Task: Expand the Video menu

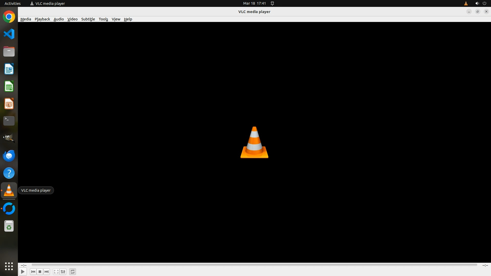Action: (x=72, y=19)
